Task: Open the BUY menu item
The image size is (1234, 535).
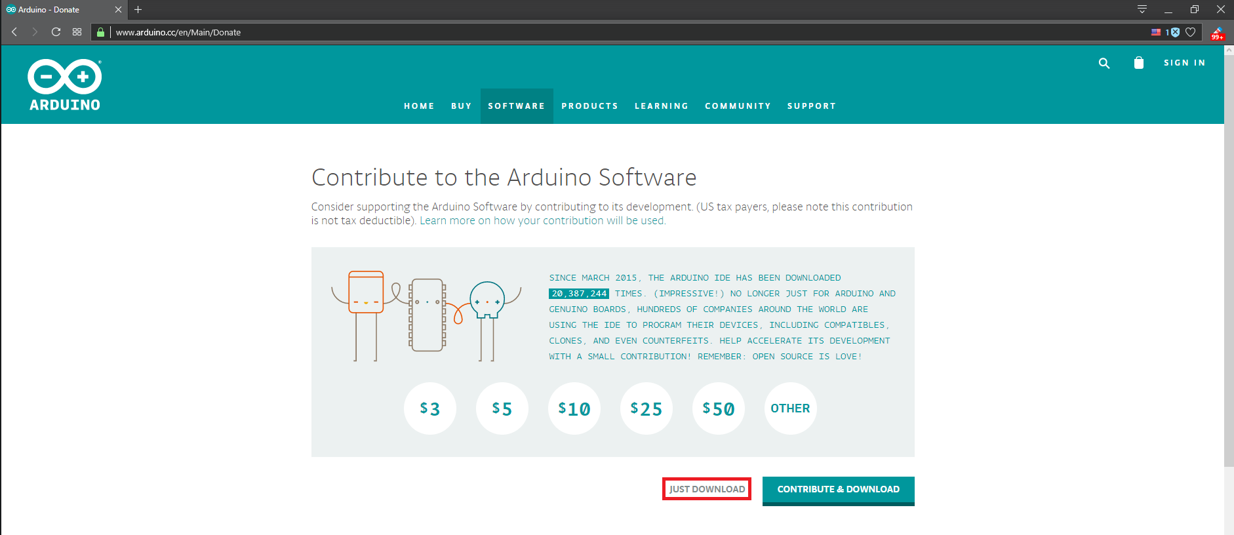Action: coord(462,106)
